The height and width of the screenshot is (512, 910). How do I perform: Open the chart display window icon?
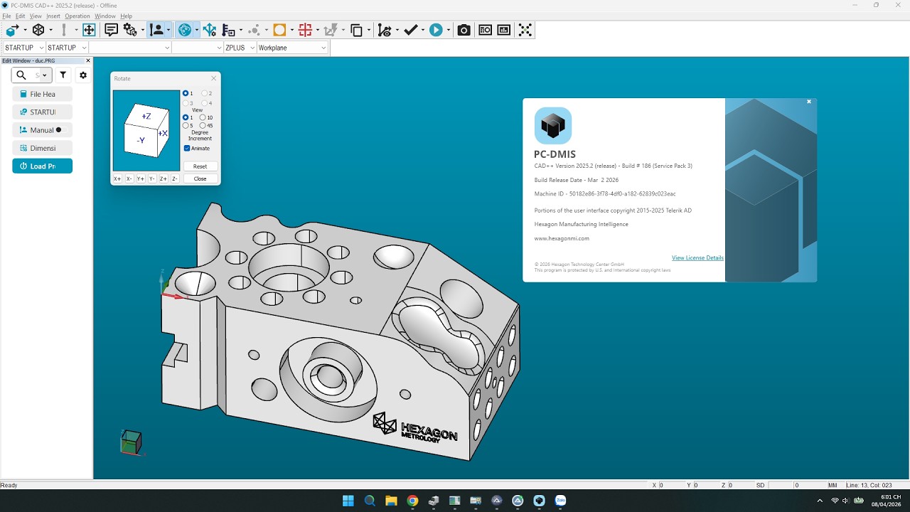(504, 30)
